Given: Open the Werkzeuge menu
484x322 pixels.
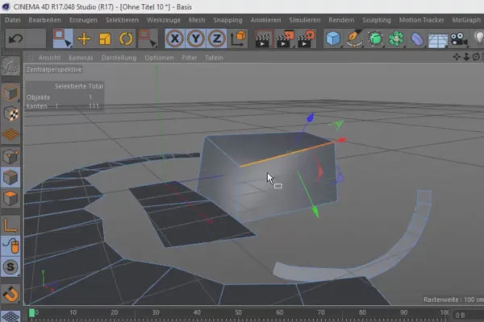Looking at the screenshot, I should pyautogui.click(x=164, y=20).
